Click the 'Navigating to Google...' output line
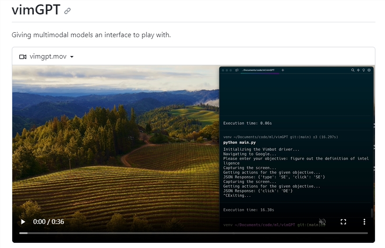The width and height of the screenshot is (385, 248). pyautogui.click(x=250, y=154)
